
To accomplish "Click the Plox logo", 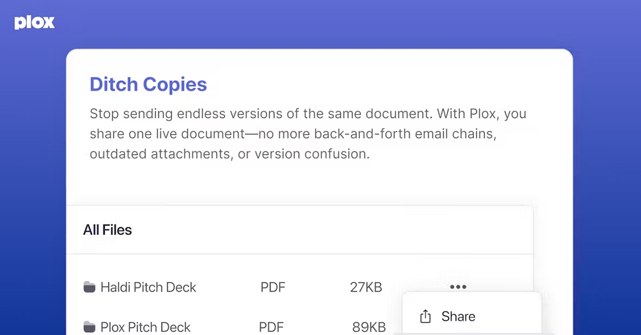I will coord(35,22).
